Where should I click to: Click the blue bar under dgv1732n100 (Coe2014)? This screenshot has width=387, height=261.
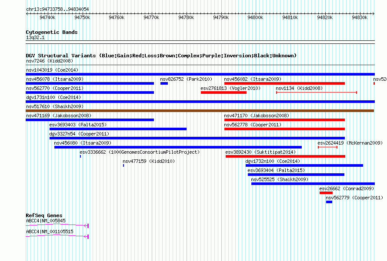[304, 165]
